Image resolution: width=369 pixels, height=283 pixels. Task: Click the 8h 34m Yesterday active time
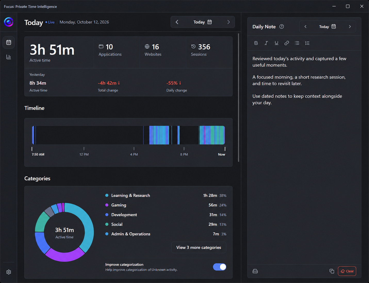click(x=38, y=83)
